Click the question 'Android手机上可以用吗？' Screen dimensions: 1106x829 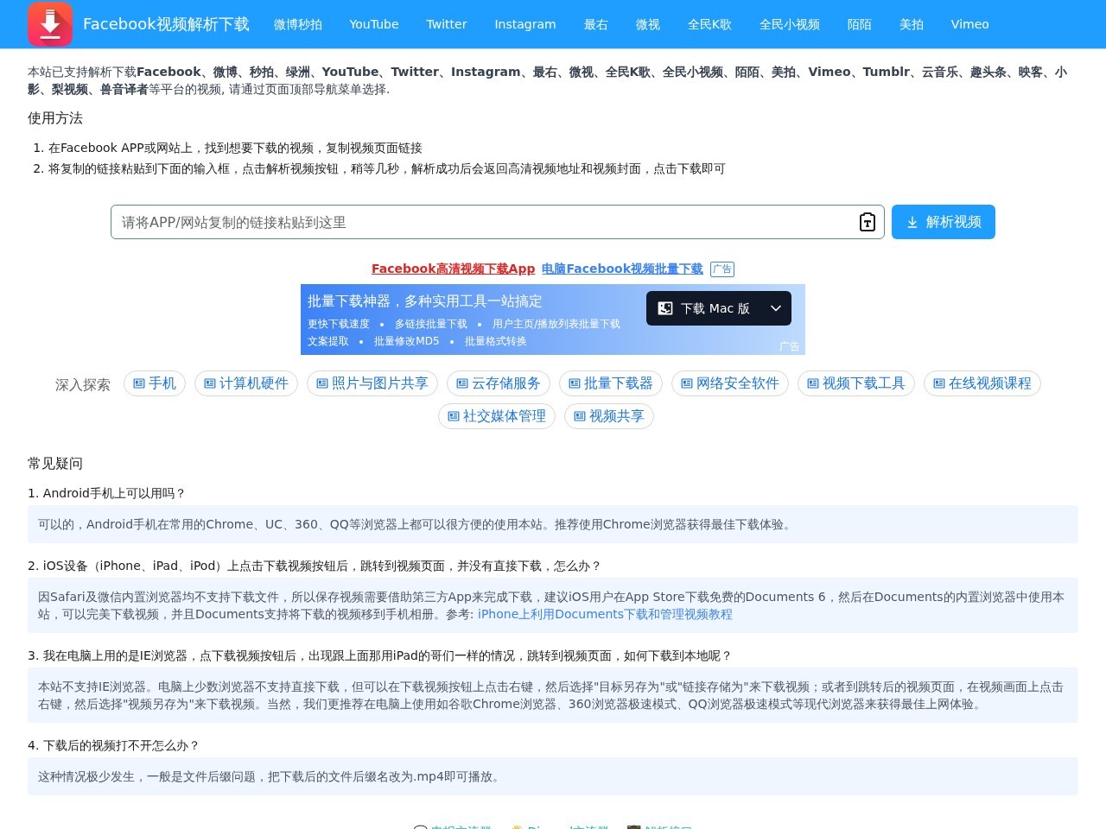pyautogui.click(x=107, y=493)
